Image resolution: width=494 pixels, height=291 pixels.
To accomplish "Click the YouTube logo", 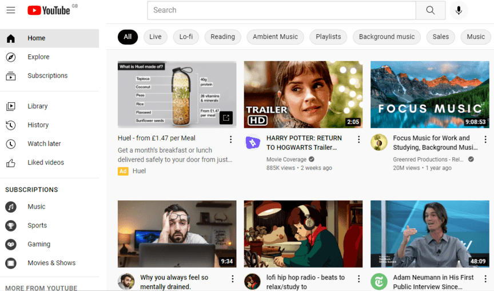I will coord(49,10).
